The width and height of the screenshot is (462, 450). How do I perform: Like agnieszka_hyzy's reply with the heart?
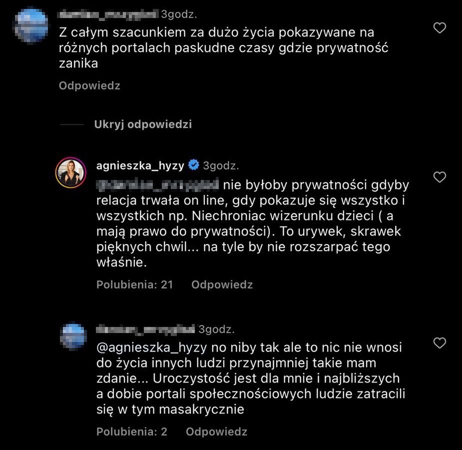439,177
